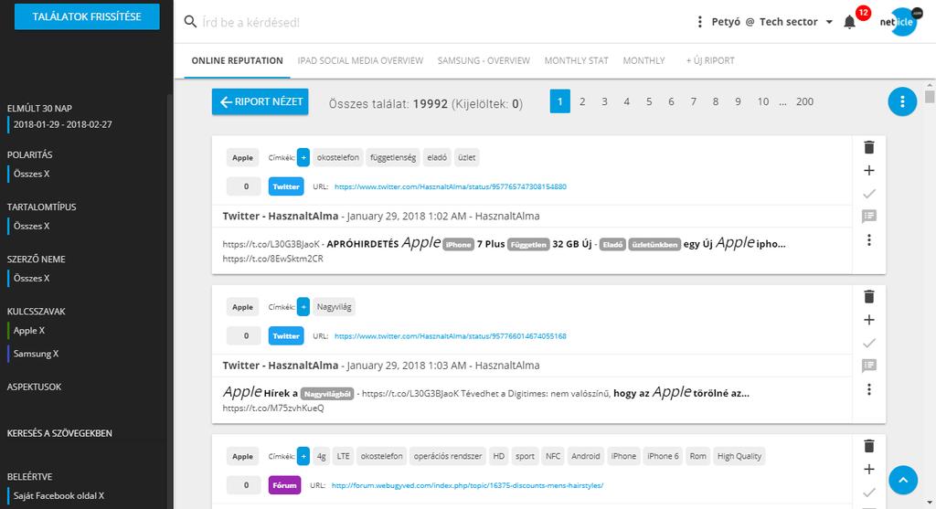Image resolution: width=936 pixels, height=509 pixels.
Task: Click the Nagyvilág tag
Action: (334, 307)
